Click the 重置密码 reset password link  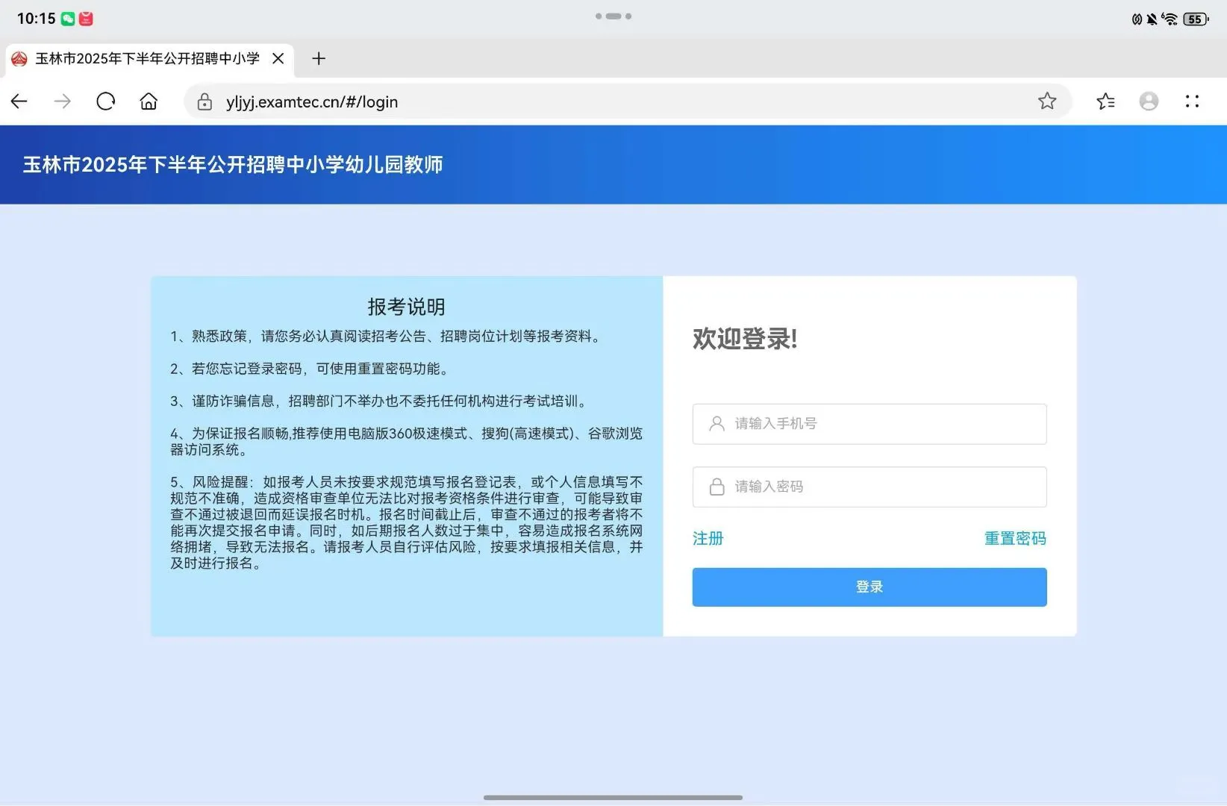(1015, 538)
